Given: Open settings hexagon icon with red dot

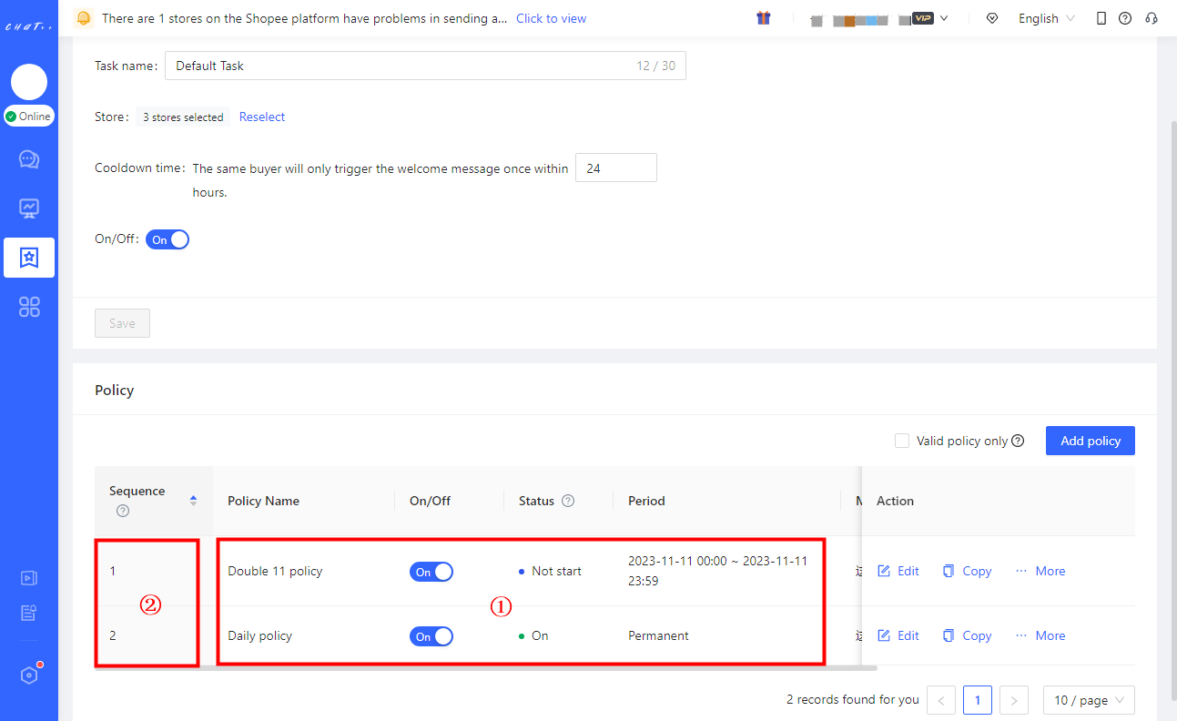Looking at the screenshot, I should pyautogui.click(x=29, y=675).
